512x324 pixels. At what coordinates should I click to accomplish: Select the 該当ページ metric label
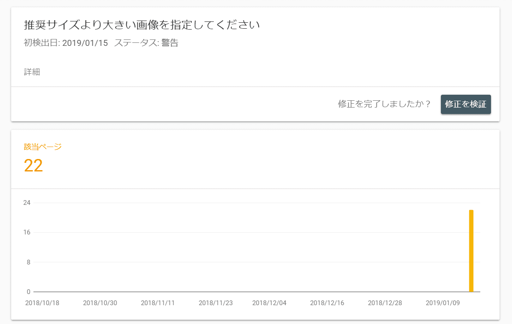coord(43,147)
